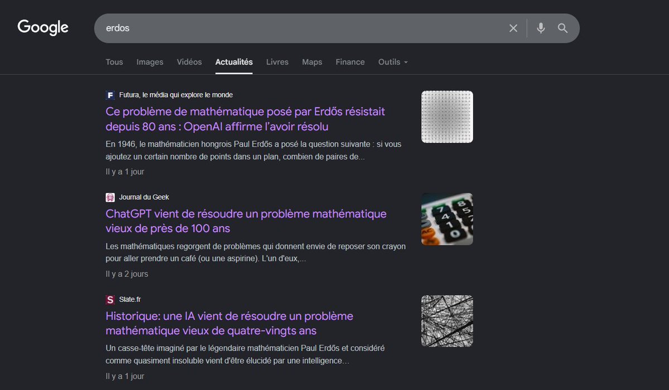669x390 pixels.
Task: Switch to the Images tab
Action: (150, 62)
